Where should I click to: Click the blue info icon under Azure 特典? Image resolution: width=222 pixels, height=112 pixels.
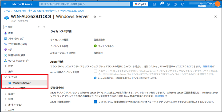coord(95,78)
